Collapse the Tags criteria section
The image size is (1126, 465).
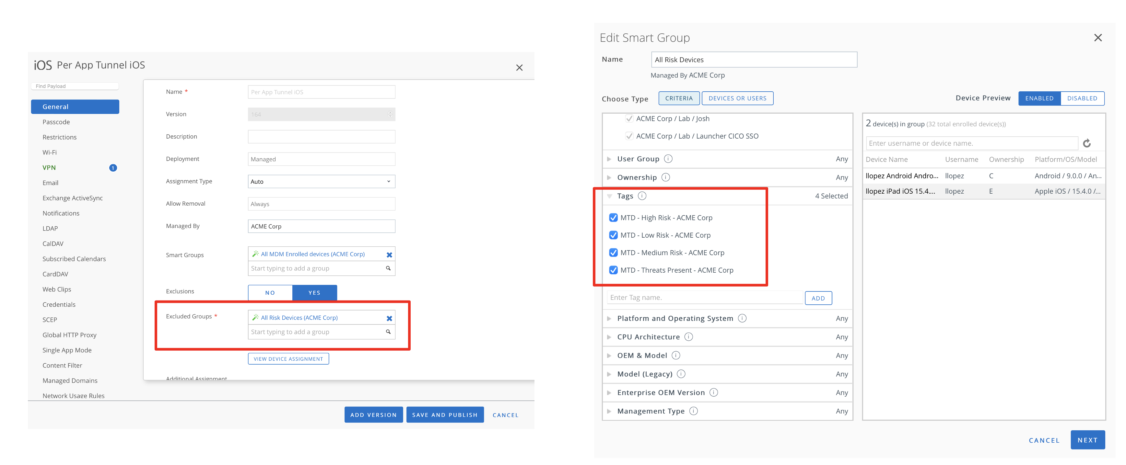point(609,196)
